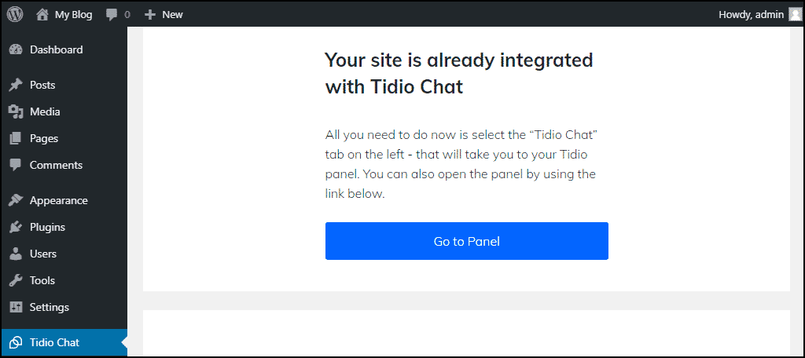Click the Posts pushpin icon
Image resolution: width=805 pixels, height=358 pixels.
(16, 85)
